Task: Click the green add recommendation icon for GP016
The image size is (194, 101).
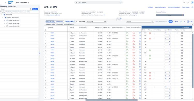Action: tap(127, 36)
